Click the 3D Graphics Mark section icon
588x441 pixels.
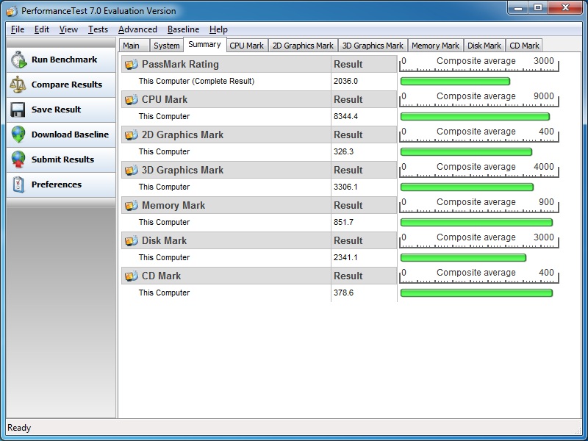[132, 171]
